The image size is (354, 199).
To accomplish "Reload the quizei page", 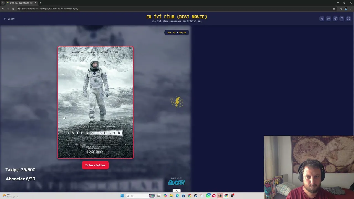I will (x=13, y=9).
